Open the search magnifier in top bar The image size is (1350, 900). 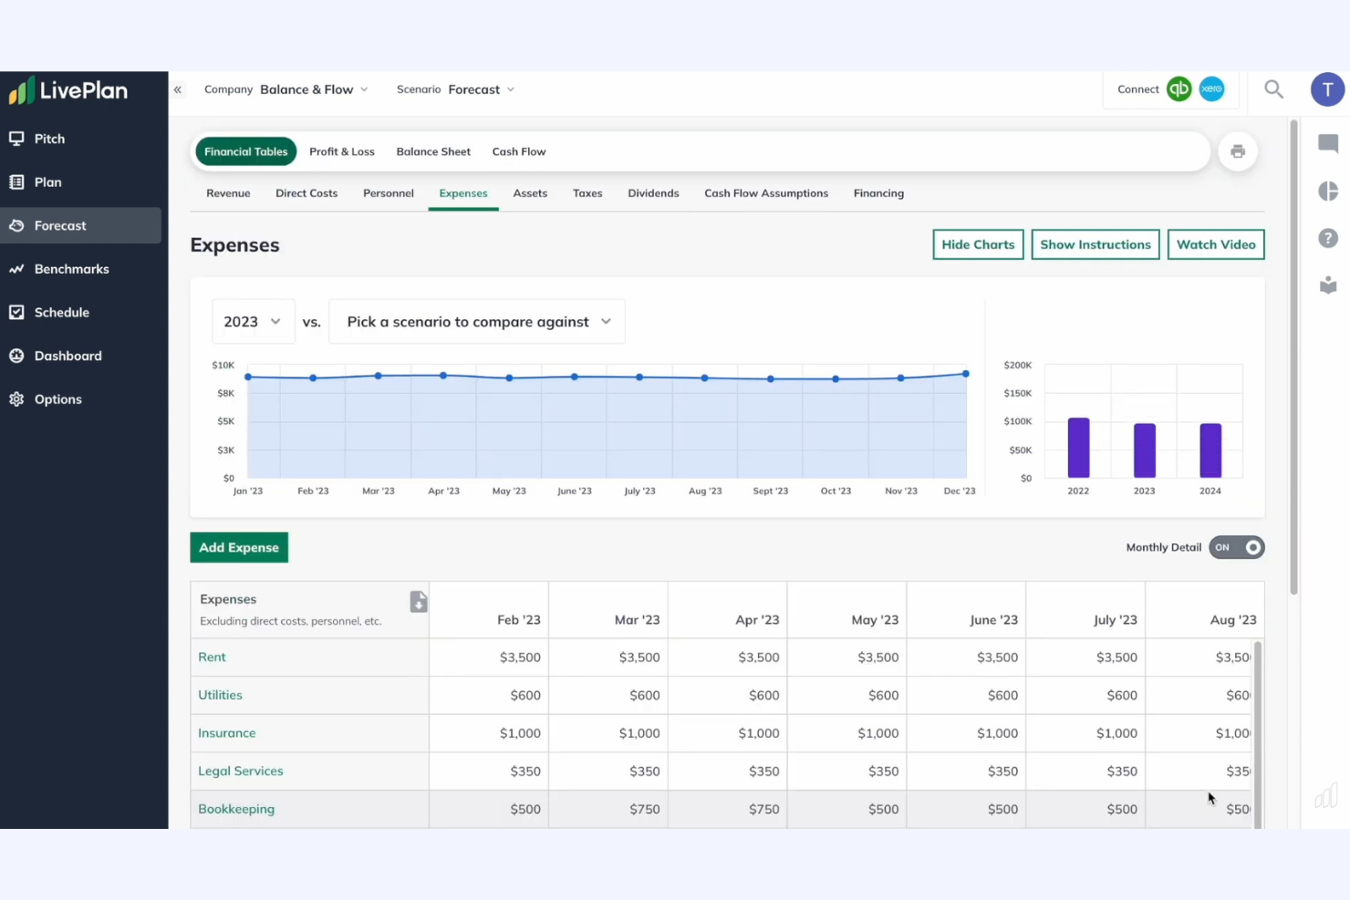coord(1273,89)
